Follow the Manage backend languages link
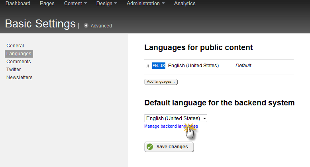The image size is (310, 167). (171, 126)
